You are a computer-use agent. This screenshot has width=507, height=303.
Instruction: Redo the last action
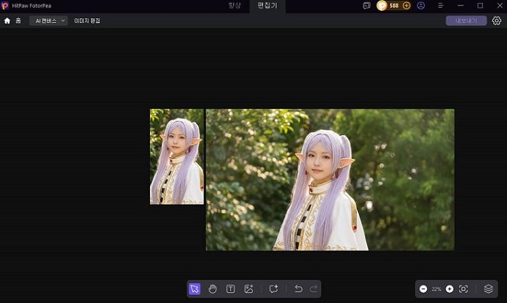coord(313,289)
